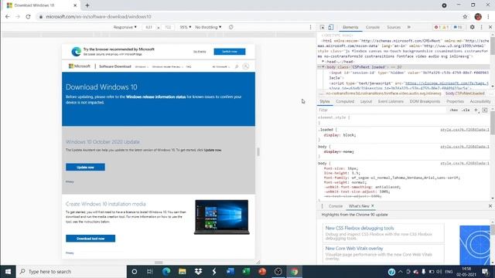Open the Computed styles tab
Viewport: 495px width, 278px height.
pyautogui.click(x=345, y=101)
